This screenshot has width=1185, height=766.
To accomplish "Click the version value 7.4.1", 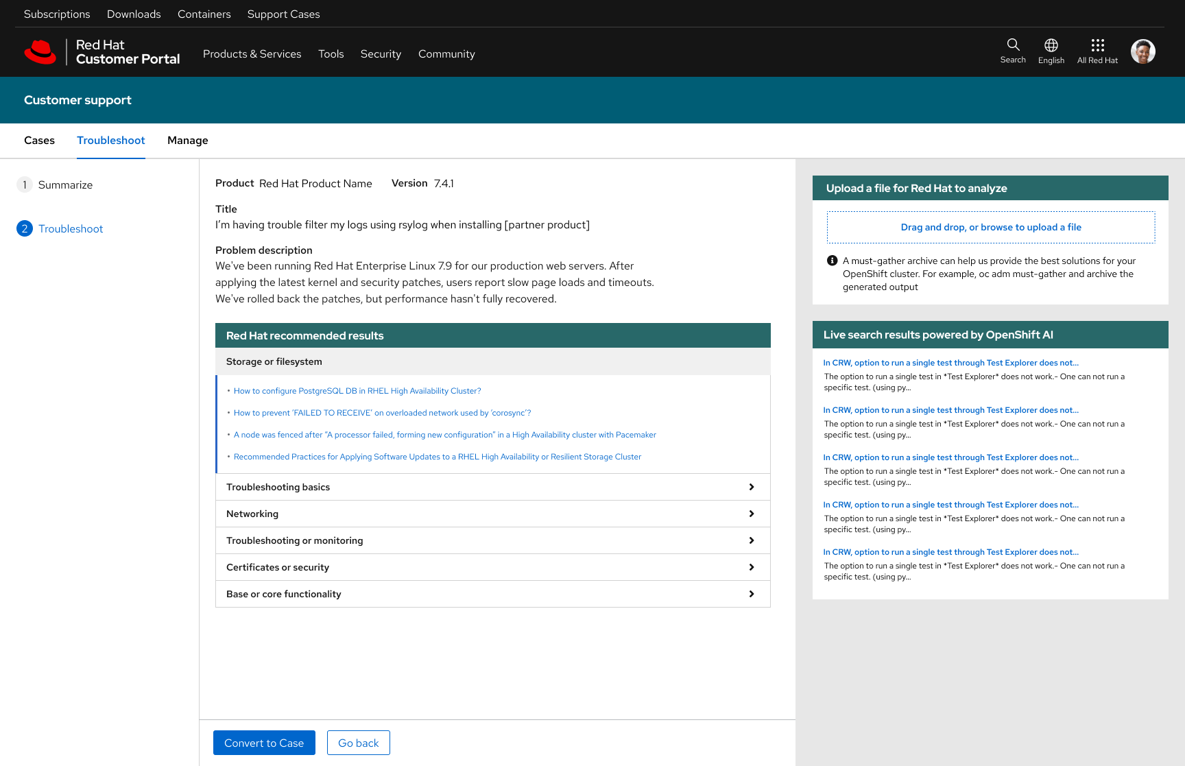I will pos(444,183).
